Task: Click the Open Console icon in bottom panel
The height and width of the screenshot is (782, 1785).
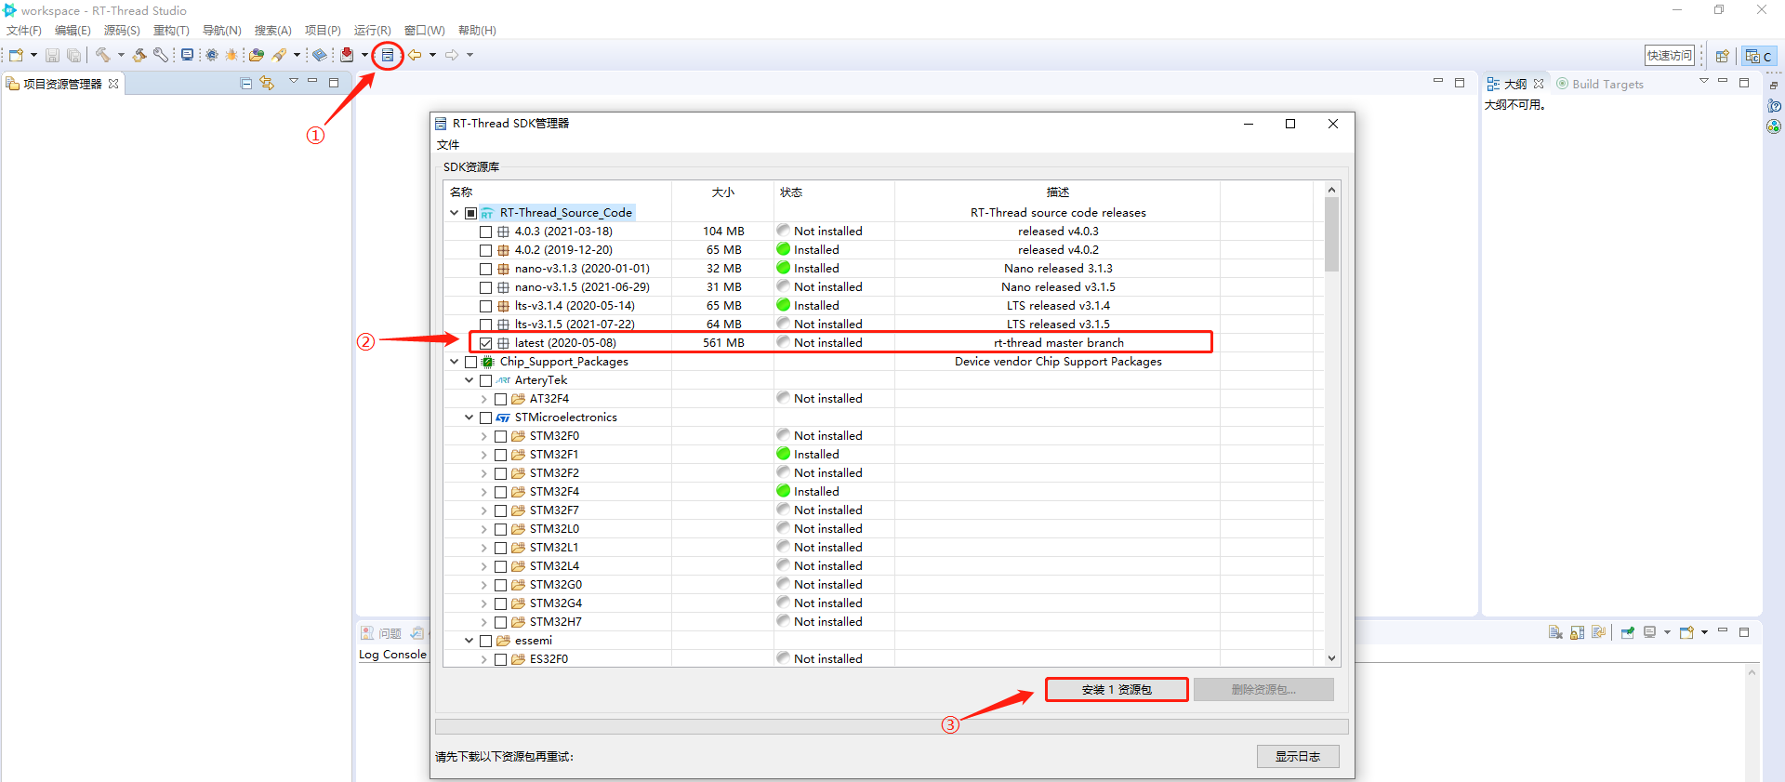Action: pos(1686,633)
